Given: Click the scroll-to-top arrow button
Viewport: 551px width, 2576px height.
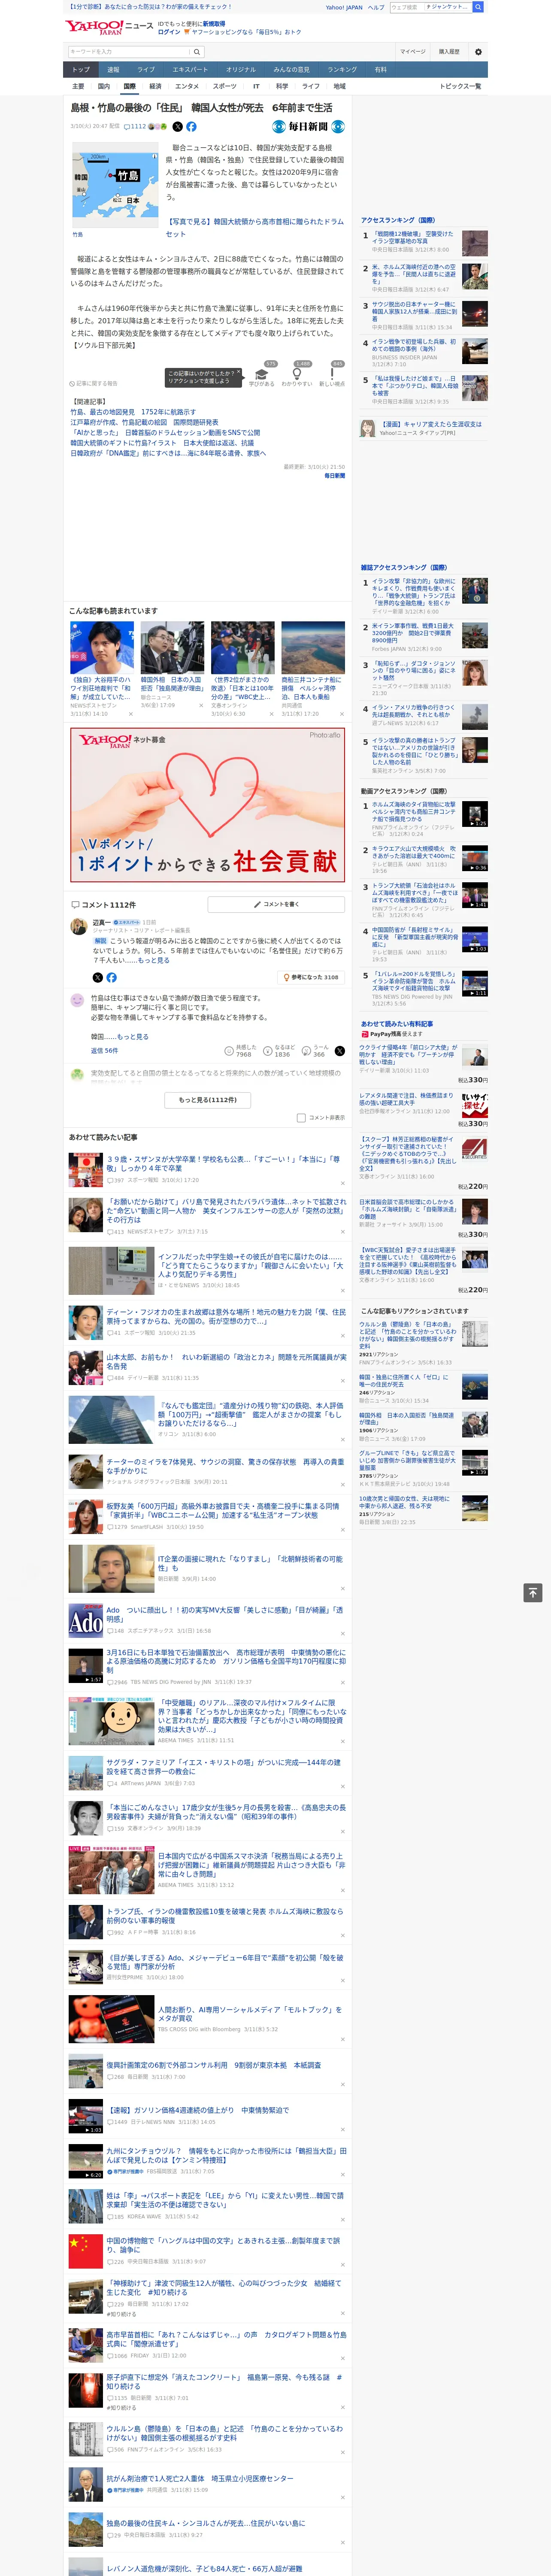Looking at the screenshot, I should pos(533,1592).
